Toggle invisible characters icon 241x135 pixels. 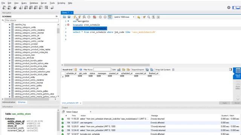[153, 17]
